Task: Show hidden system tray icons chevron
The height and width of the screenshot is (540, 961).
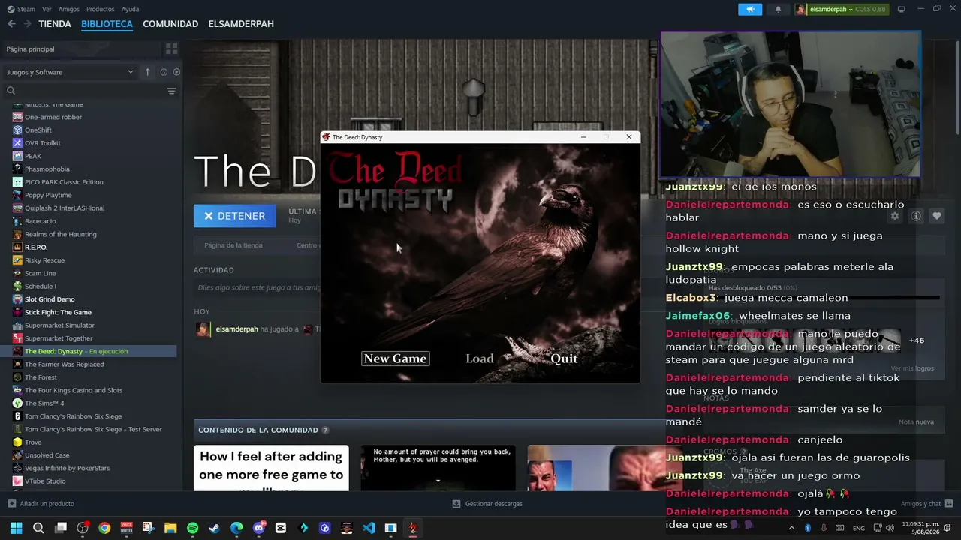Action: tap(791, 528)
